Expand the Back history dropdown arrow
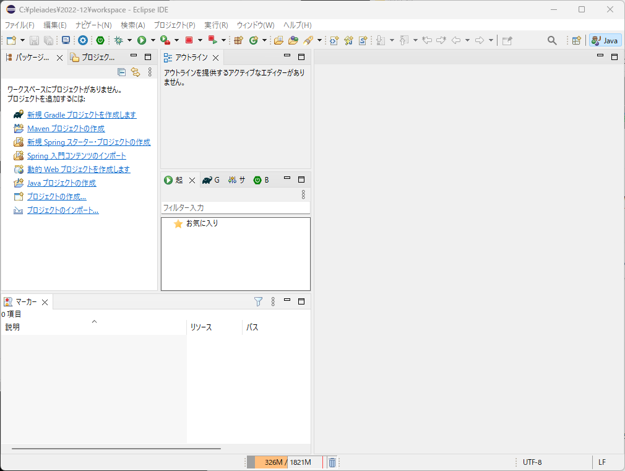The height and width of the screenshot is (471, 625). [467, 40]
